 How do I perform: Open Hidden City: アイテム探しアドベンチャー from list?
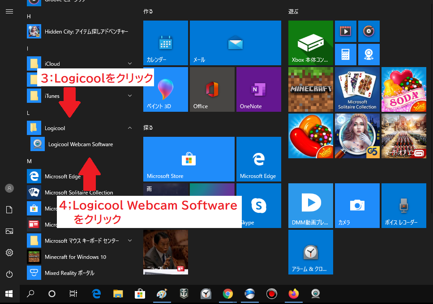pyautogui.click(x=80, y=31)
